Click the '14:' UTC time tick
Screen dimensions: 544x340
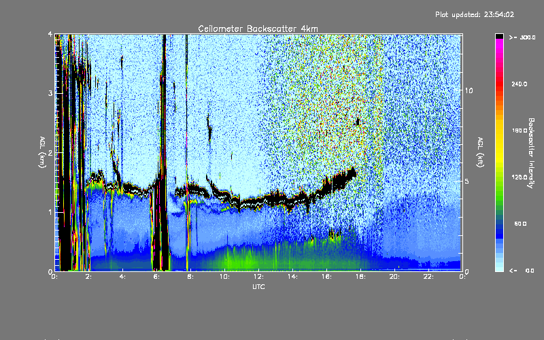[x=292, y=277]
